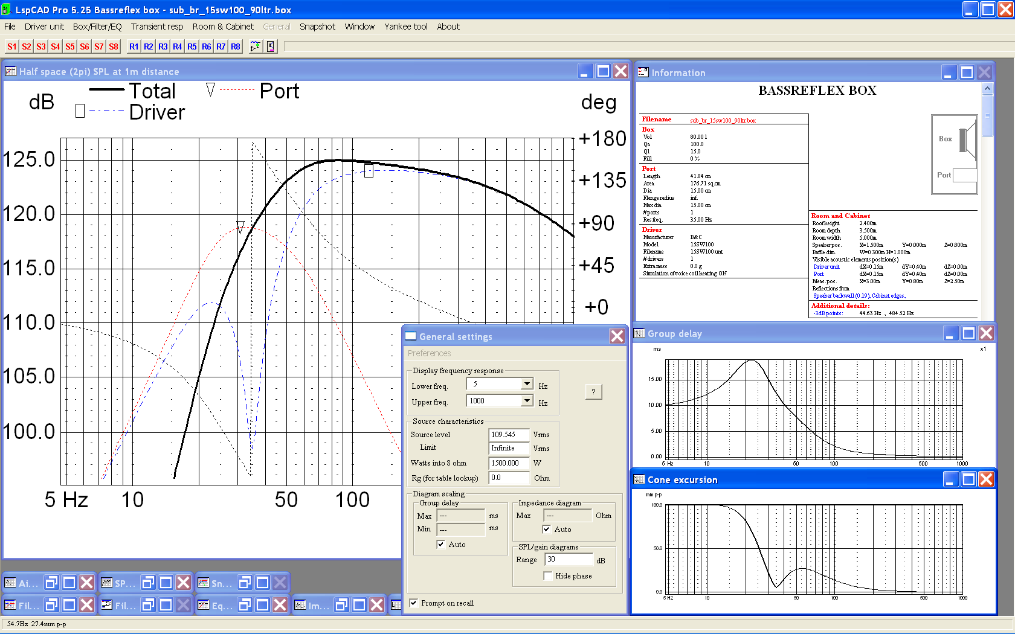Close the General settings dialog
The image size is (1015, 634).
point(617,336)
